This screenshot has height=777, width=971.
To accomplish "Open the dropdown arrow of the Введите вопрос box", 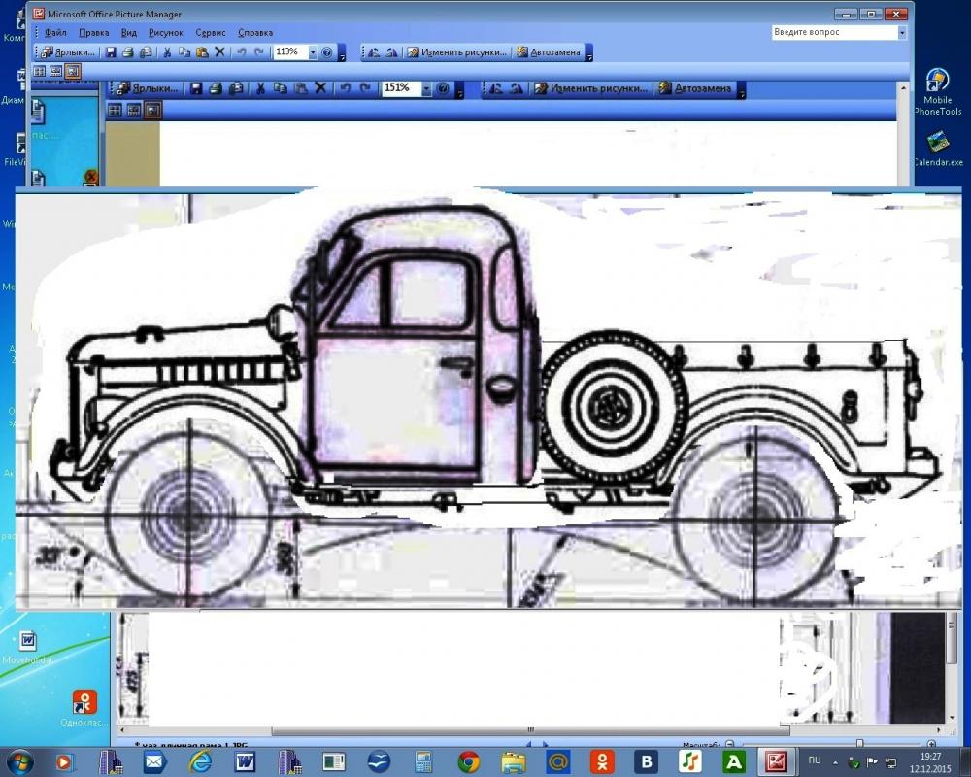I will tap(901, 32).
